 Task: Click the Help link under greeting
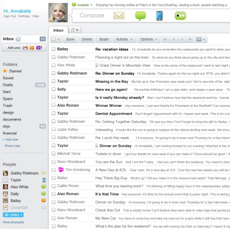36,16
